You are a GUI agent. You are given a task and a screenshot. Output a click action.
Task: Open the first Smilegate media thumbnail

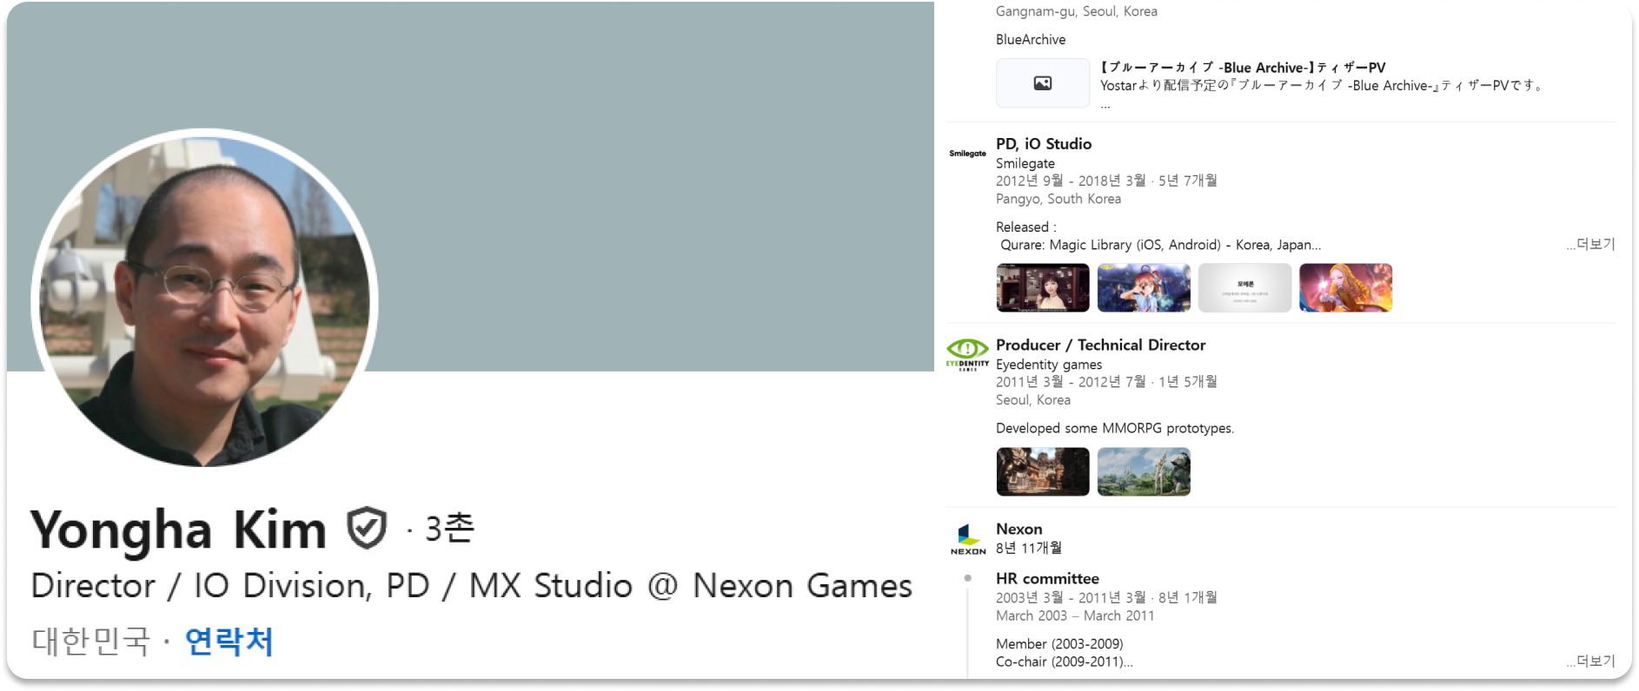tap(1042, 287)
